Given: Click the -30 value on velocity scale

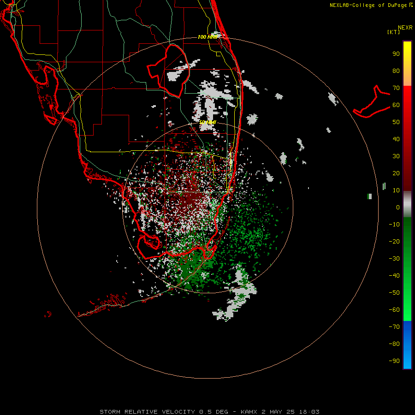Looking at the screenshot, I should [394, 259].
